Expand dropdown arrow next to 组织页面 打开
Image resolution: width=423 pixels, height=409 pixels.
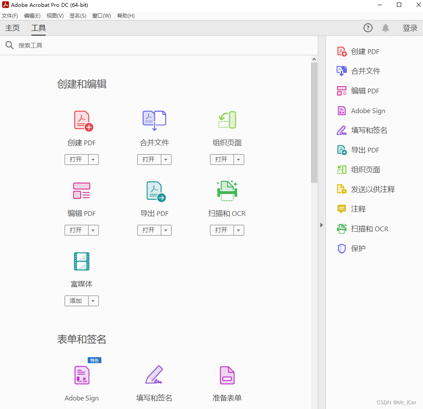coord(239,160)
